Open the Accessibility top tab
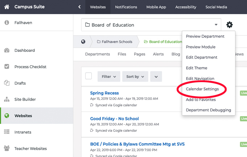Viewport: 247px width, 157px height. click(x=186, y=7)
